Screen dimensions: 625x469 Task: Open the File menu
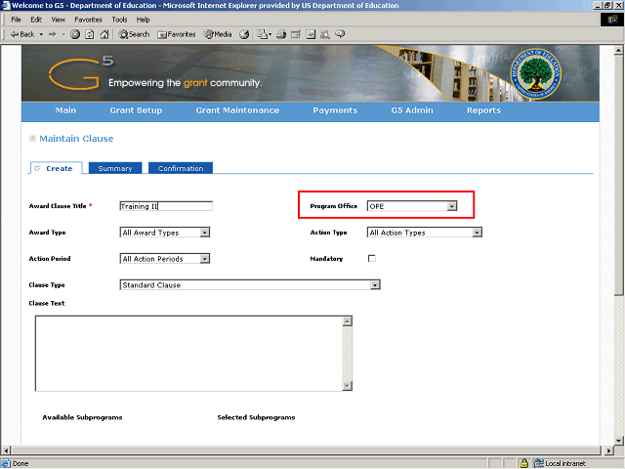coord(16,20)
